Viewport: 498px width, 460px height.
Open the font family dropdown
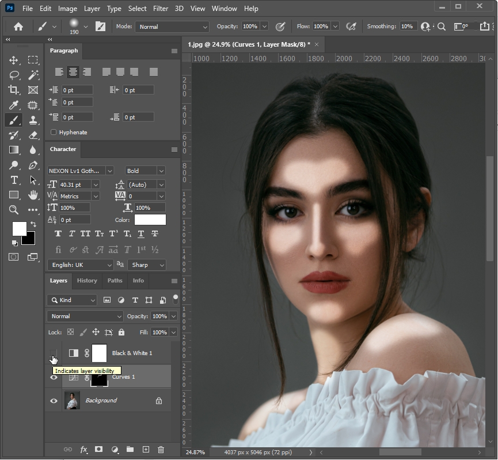click(x=109, y=171)
